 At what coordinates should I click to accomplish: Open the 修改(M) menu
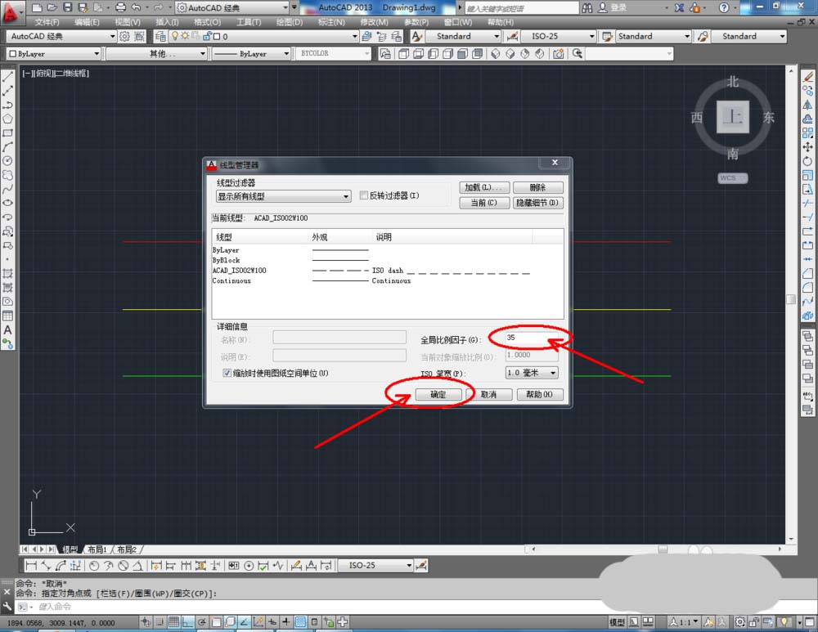[x=374, y=22]
